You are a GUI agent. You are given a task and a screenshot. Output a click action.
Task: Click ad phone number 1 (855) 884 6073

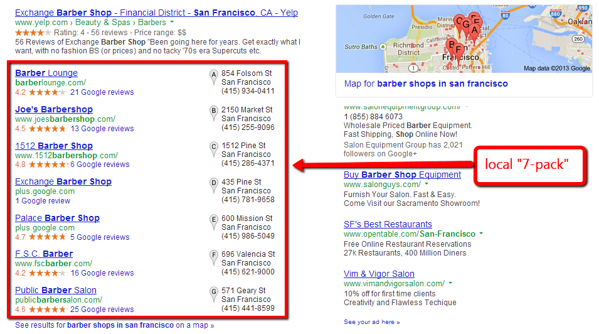pyautogui.click(x=373, y=117)
